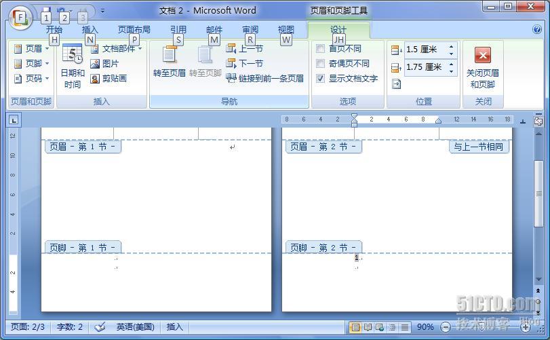The height and width of the screenshot is (340, 550).
Task: Click 页面: 2/3 in status bar
Action: point(28,327)
